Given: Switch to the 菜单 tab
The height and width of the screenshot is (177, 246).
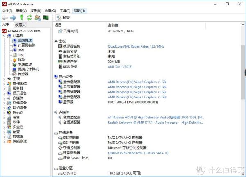Looking at the screenshot, I should (x=6, y=25).
